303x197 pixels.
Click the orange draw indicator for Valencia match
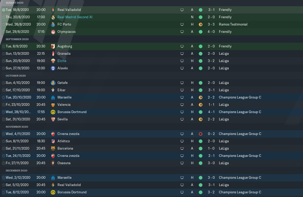200,105
